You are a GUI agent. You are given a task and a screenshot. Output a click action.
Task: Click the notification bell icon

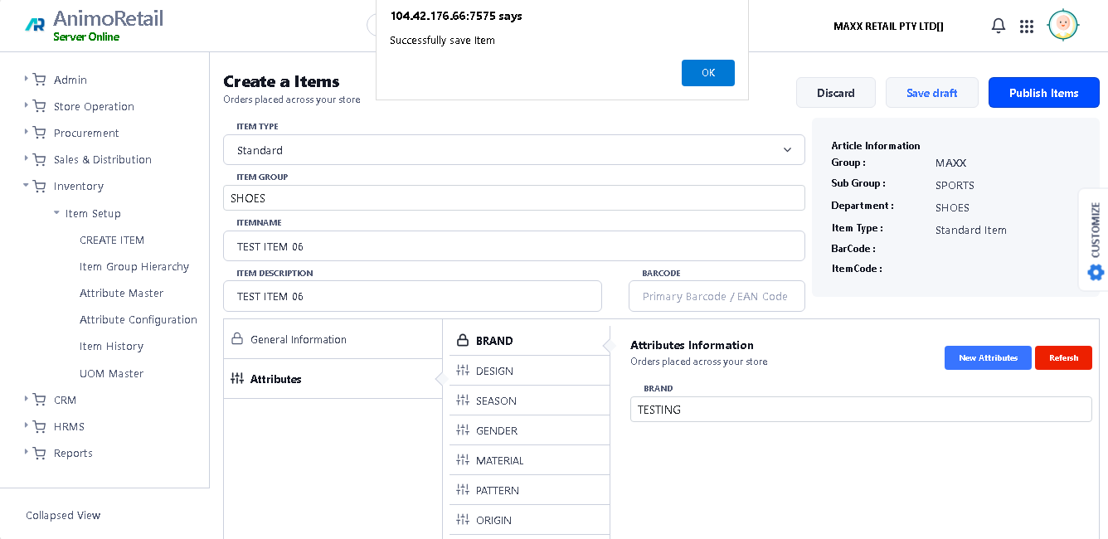point(999,26)
